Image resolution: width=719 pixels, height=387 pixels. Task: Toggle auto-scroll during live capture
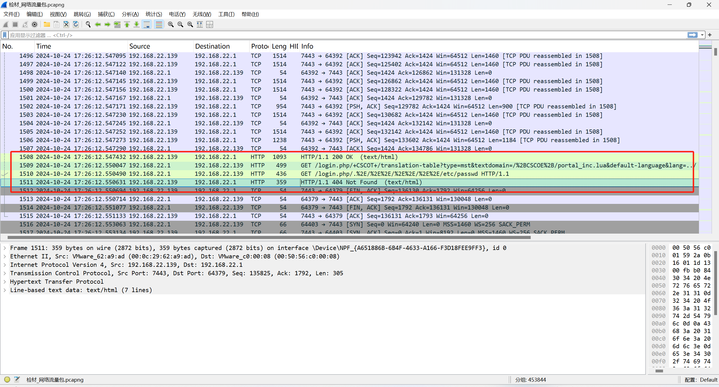(x=147, y=25)
